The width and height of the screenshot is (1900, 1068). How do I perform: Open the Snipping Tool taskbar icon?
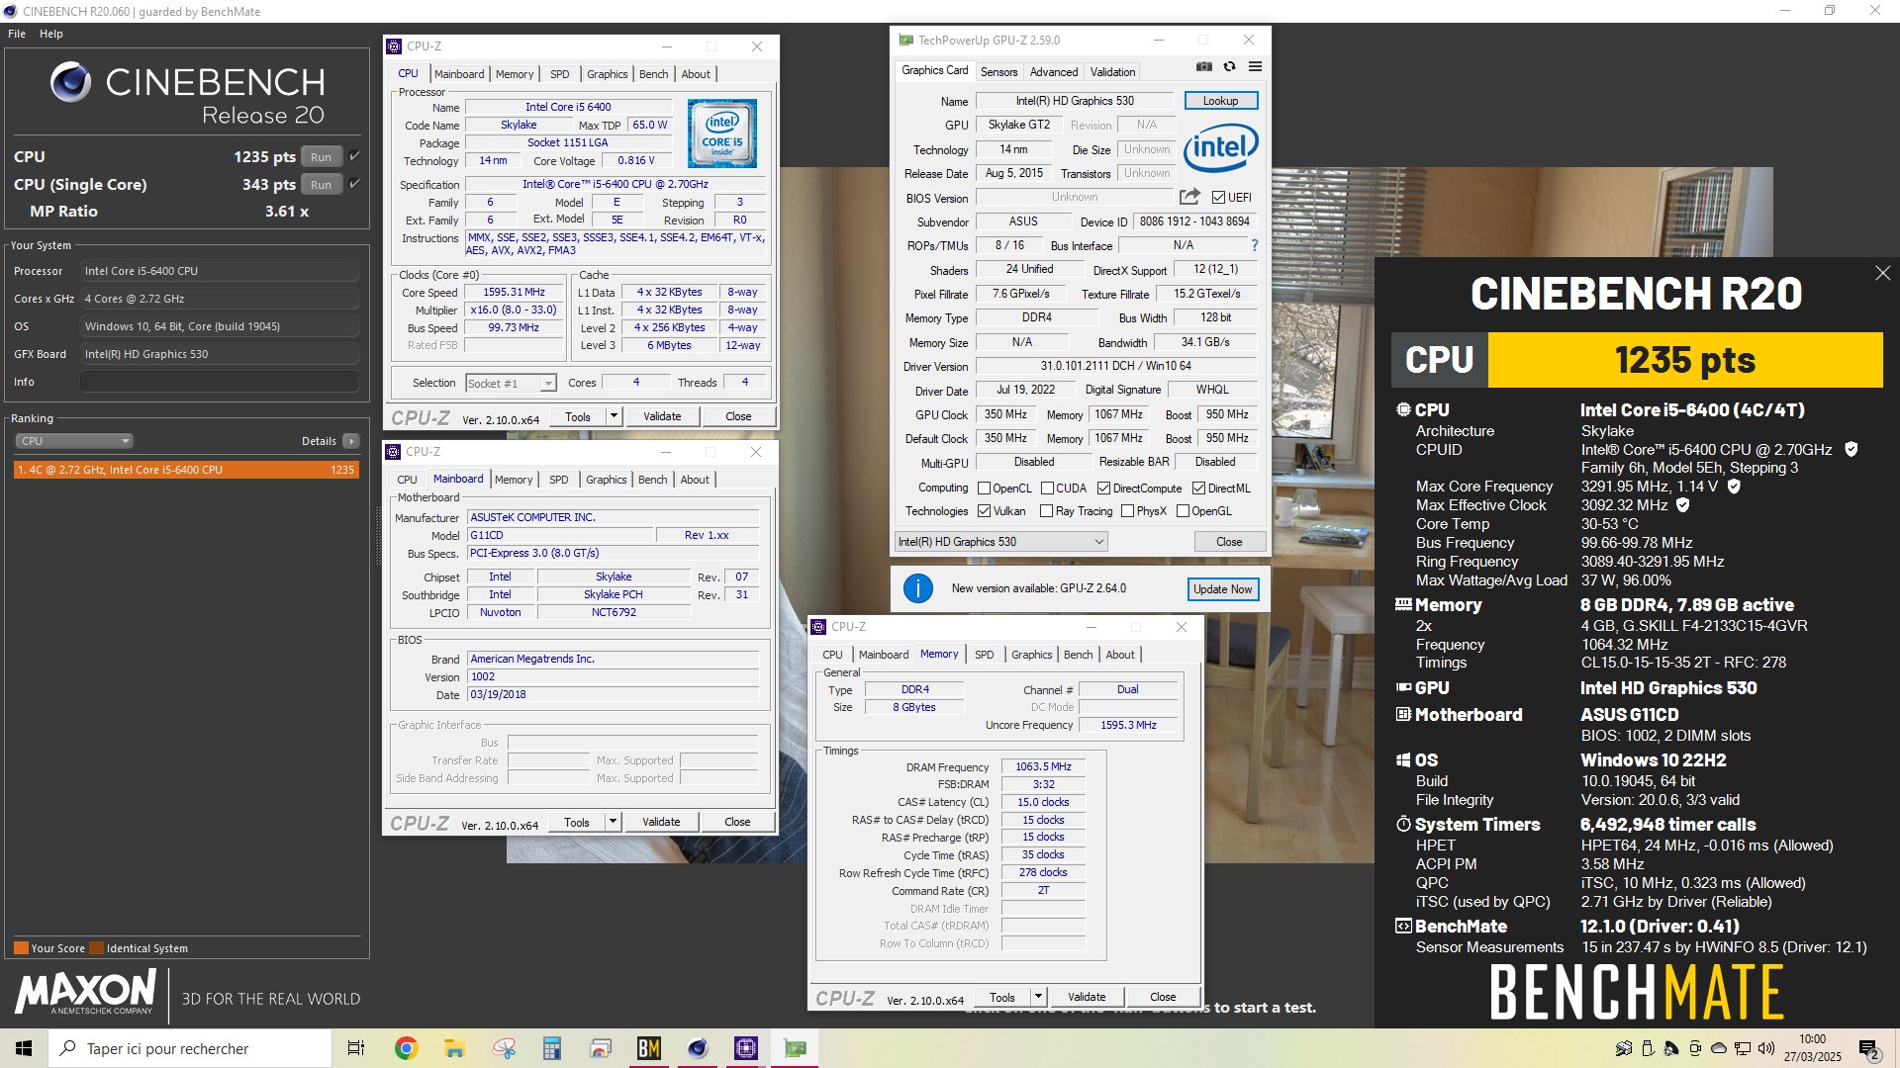click(x=504, y=1048)
